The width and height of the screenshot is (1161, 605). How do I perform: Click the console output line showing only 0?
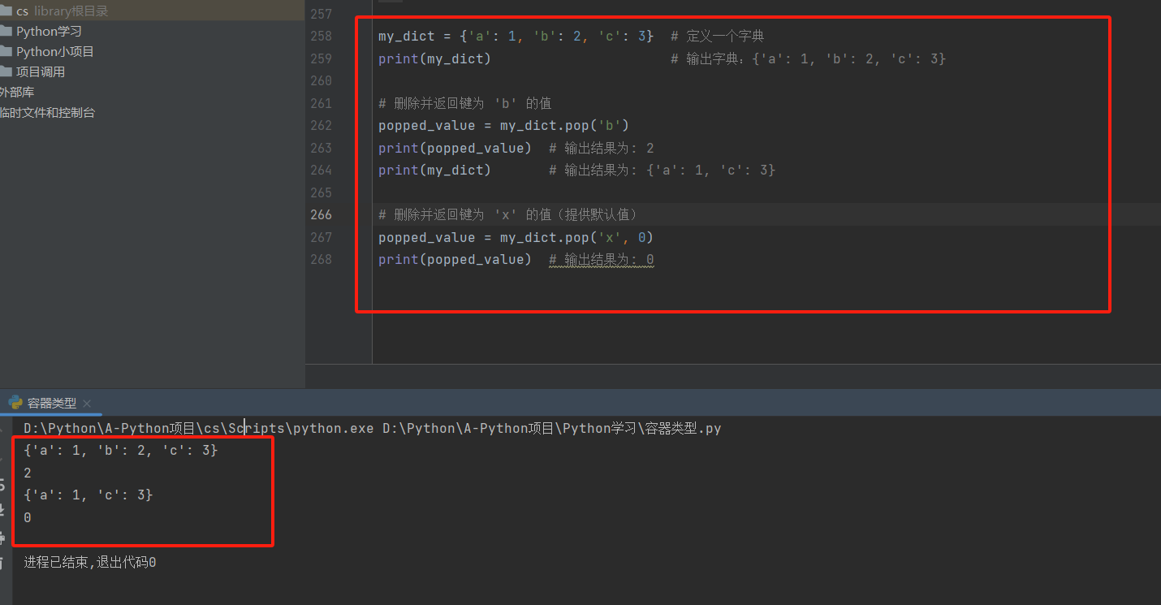click(28, 517)
